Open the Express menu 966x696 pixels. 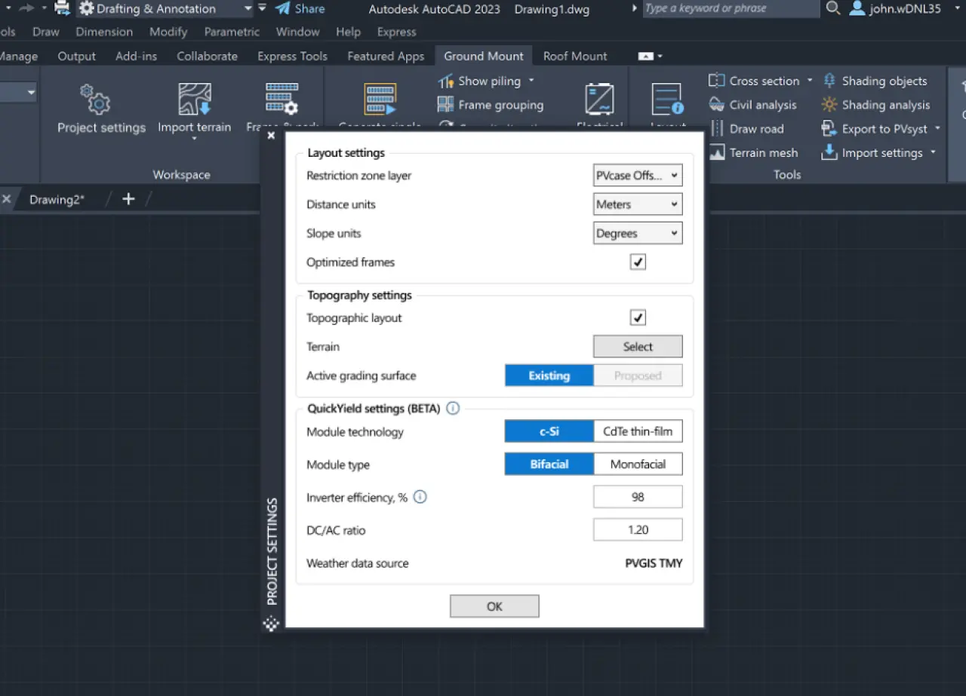pyautogui.click(x=396, y=32)
